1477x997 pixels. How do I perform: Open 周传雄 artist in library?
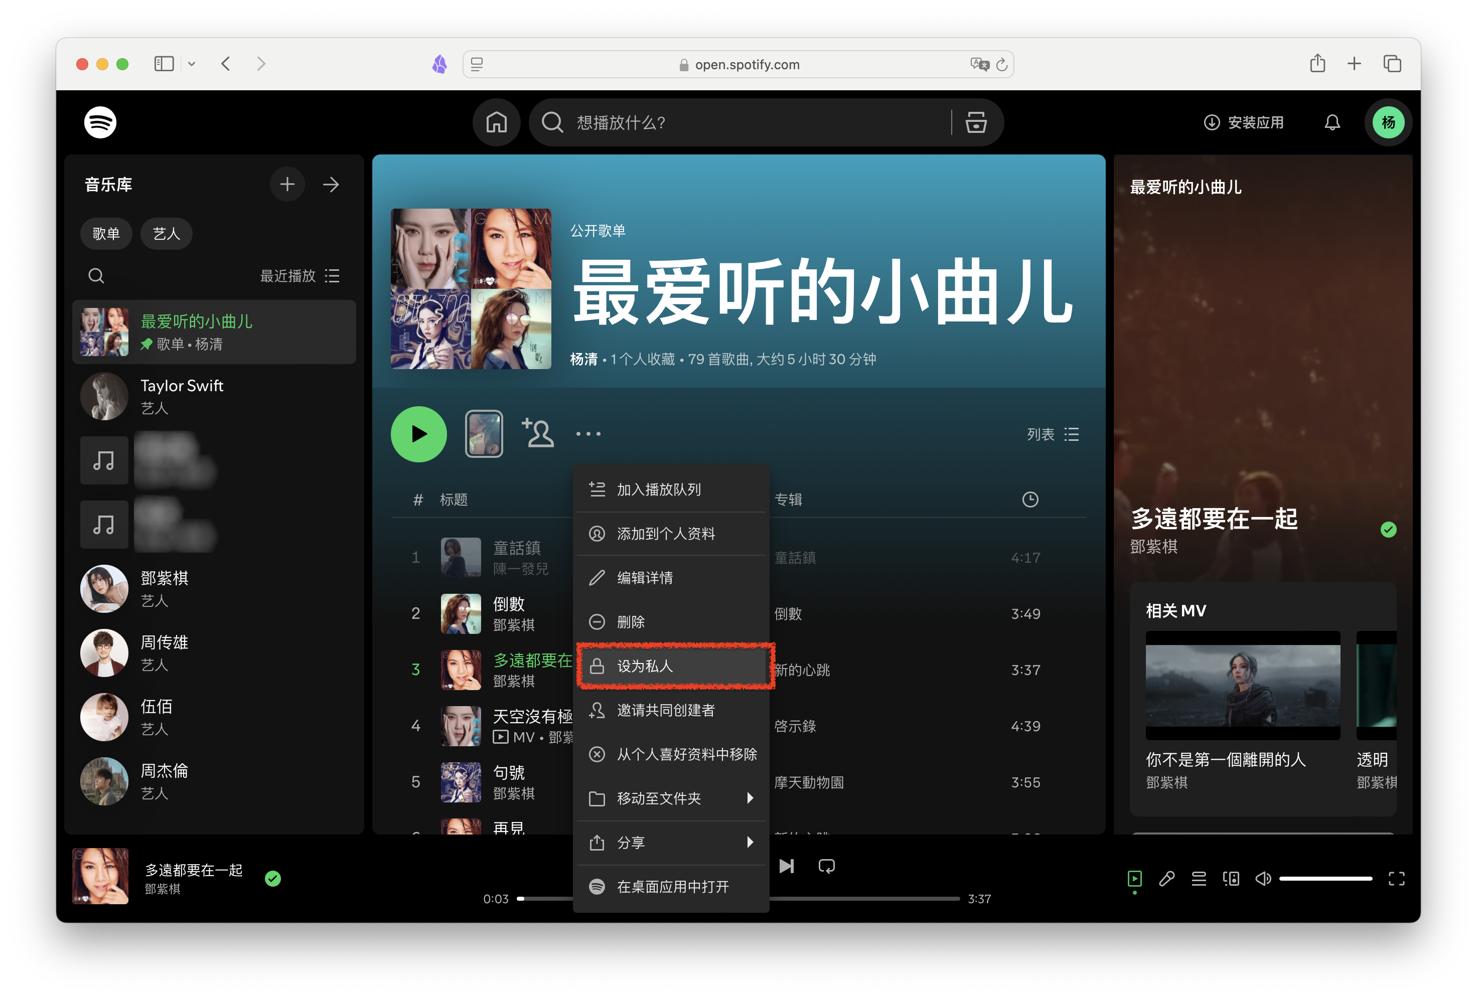pyautogui.click(x=214, y=653)
